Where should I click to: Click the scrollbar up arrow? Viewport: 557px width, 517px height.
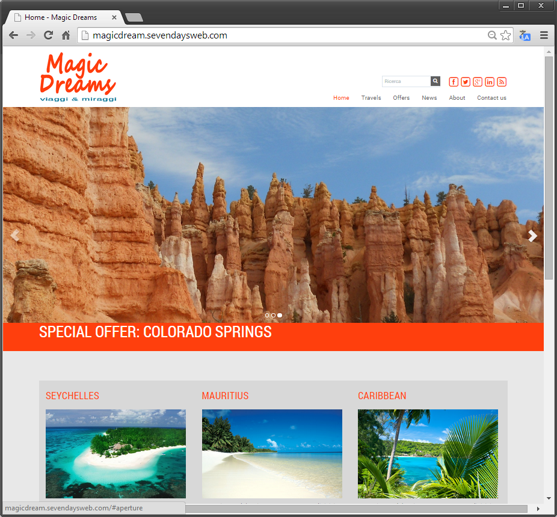click(x=549, y=52)
